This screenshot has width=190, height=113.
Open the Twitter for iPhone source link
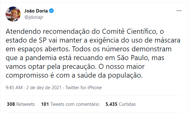click(83, 88)
